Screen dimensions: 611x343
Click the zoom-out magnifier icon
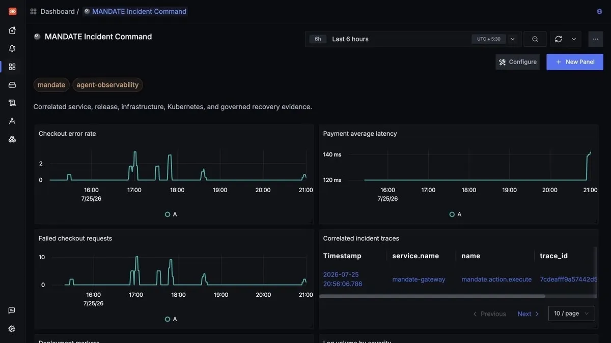click(x=535, y=39)
